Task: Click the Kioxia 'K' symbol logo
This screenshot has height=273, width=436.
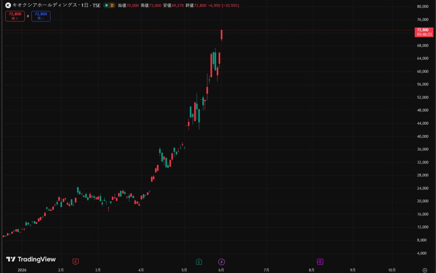Action: (x=8, y=5)
